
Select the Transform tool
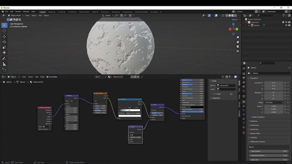[4, 53]
